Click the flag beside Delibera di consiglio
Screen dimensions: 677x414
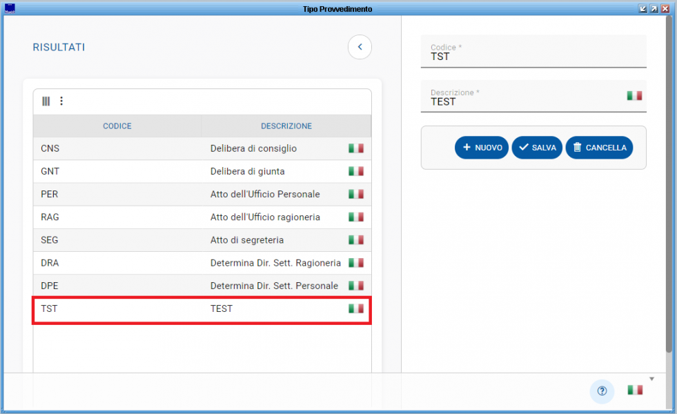coord(356,148)
